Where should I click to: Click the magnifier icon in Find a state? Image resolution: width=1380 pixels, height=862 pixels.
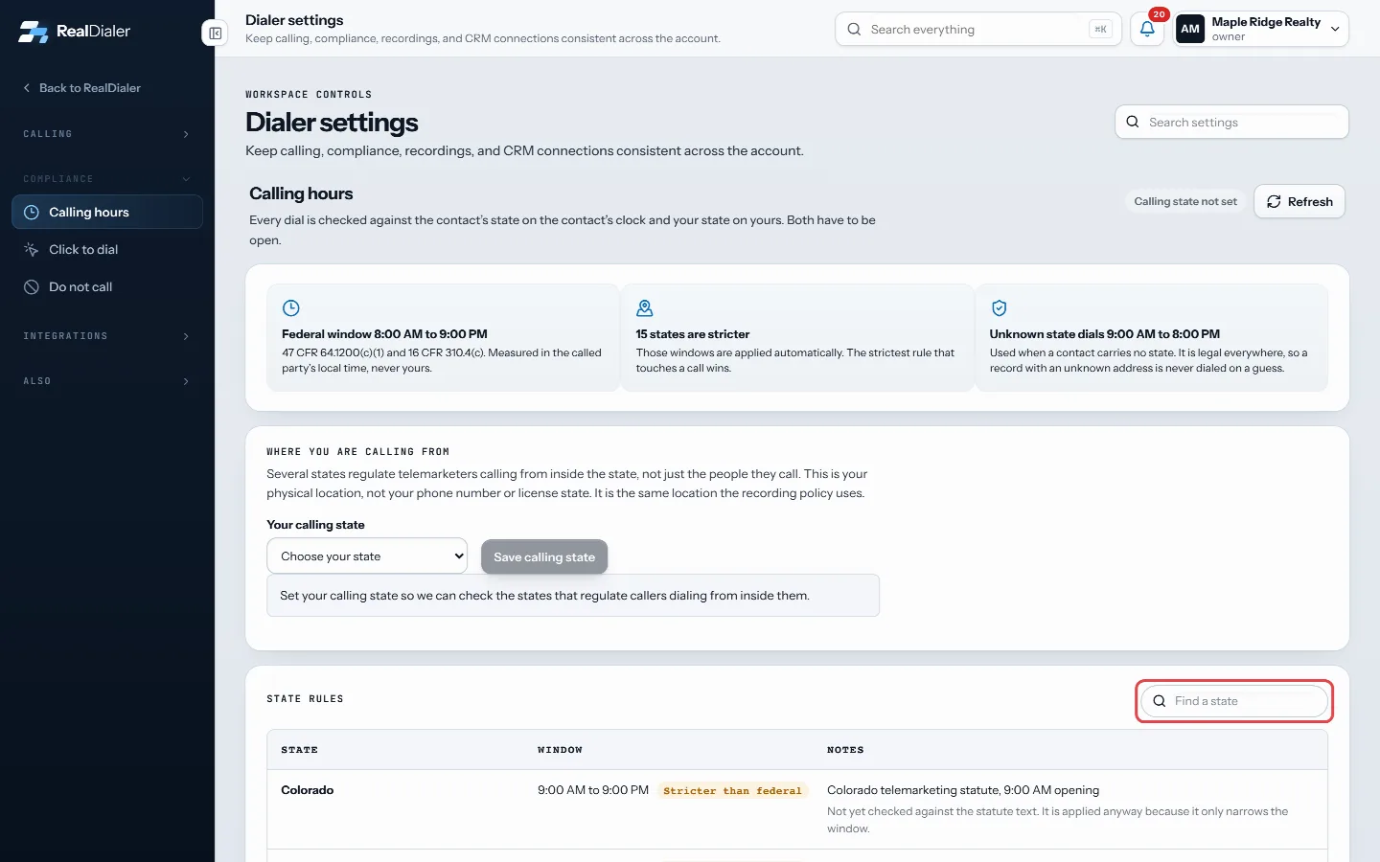pos(1159,701)
